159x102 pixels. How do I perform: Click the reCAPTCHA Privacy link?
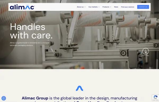click(154, 100)
